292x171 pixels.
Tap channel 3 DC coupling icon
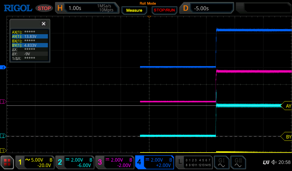pyautogui.click(x=108, y=160)
